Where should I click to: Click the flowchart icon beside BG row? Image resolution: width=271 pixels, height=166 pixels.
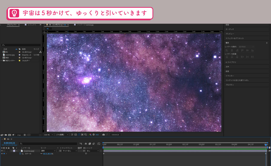point(40,52)
